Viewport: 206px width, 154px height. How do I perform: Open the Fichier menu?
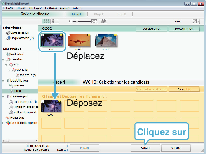pos(8,8)
